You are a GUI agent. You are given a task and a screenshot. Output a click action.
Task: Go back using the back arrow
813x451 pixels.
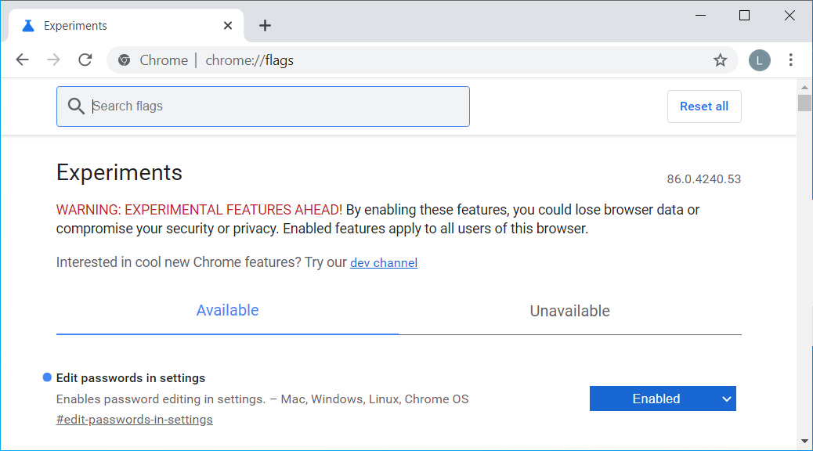point(22,60)
